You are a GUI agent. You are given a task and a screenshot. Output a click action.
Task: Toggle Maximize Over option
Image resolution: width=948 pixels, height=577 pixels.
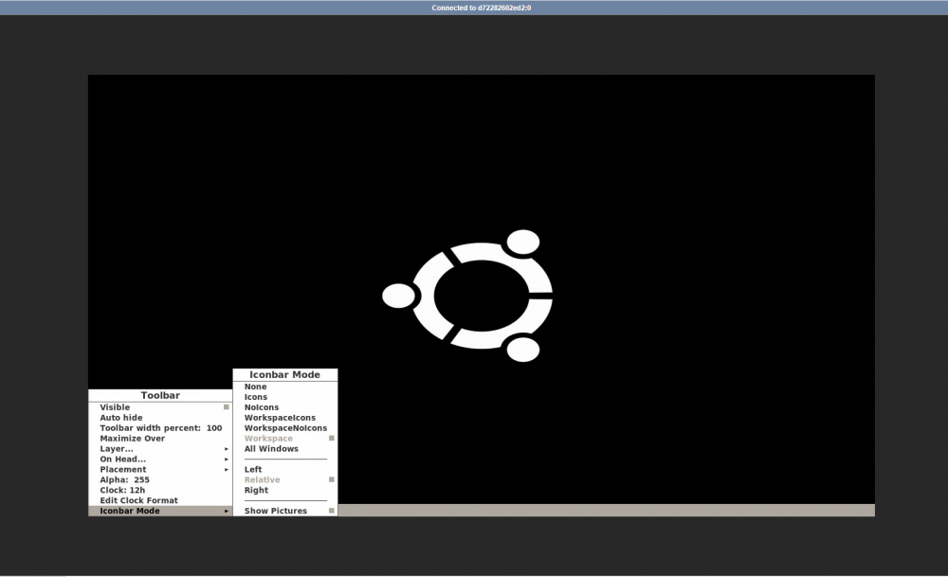[x=160, y=438]
